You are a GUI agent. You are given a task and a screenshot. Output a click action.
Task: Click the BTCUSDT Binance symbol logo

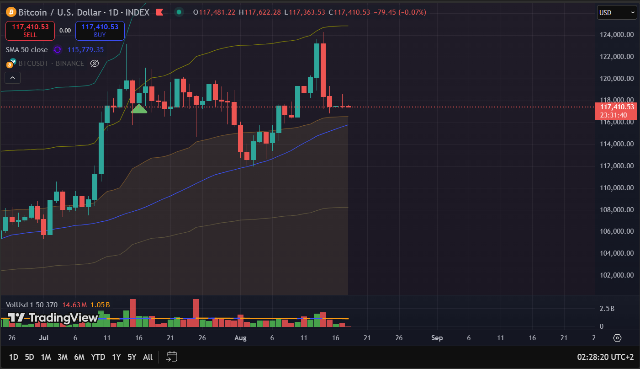click(11, 64)
